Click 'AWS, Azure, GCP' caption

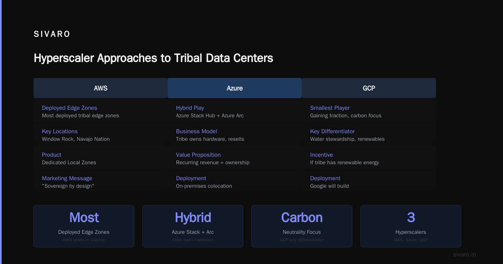411,240
